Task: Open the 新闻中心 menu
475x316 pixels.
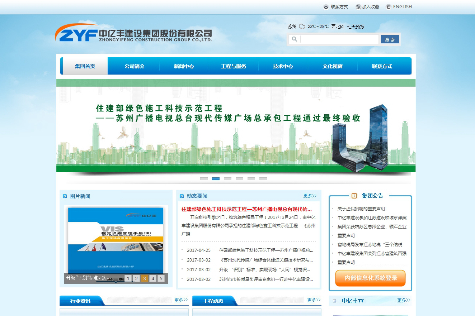Action: click(184, 66)
